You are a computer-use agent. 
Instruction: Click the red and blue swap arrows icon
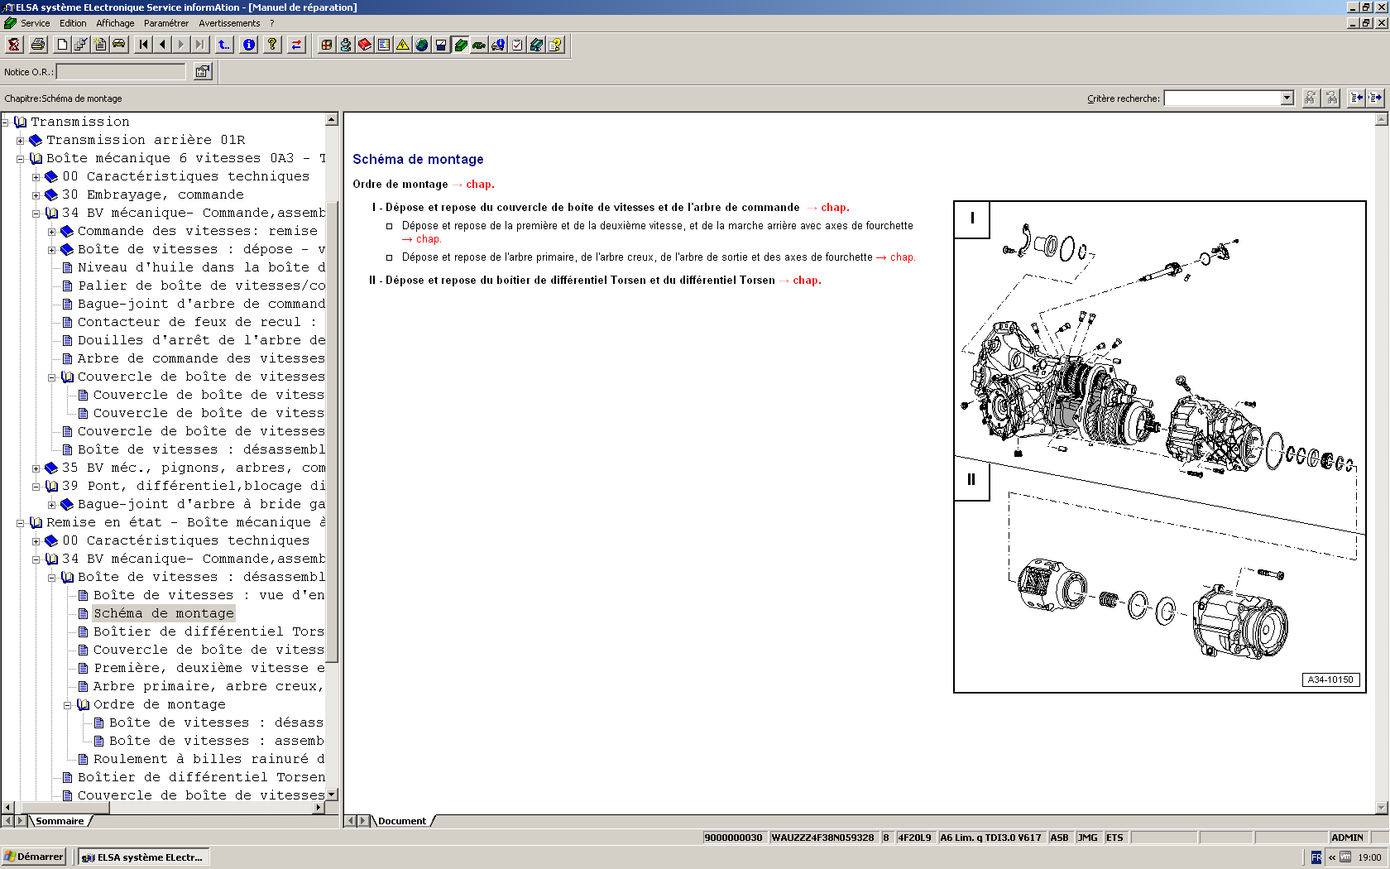click(x=296, y=45)
